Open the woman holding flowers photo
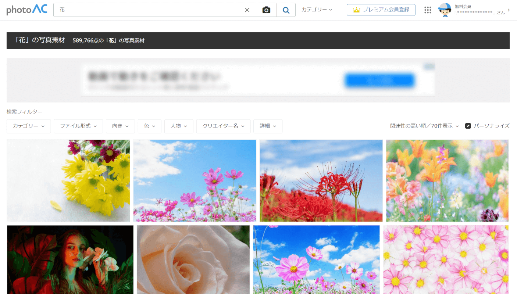Viewport: 517px width, 294px height. tap(70, 259)
